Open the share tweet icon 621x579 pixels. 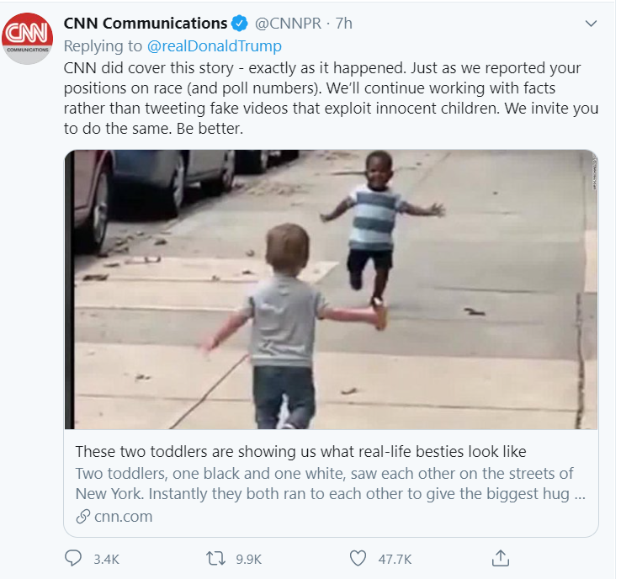500,558
